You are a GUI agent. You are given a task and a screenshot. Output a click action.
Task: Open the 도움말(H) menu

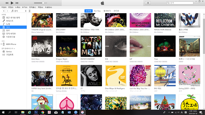[48, 7]
